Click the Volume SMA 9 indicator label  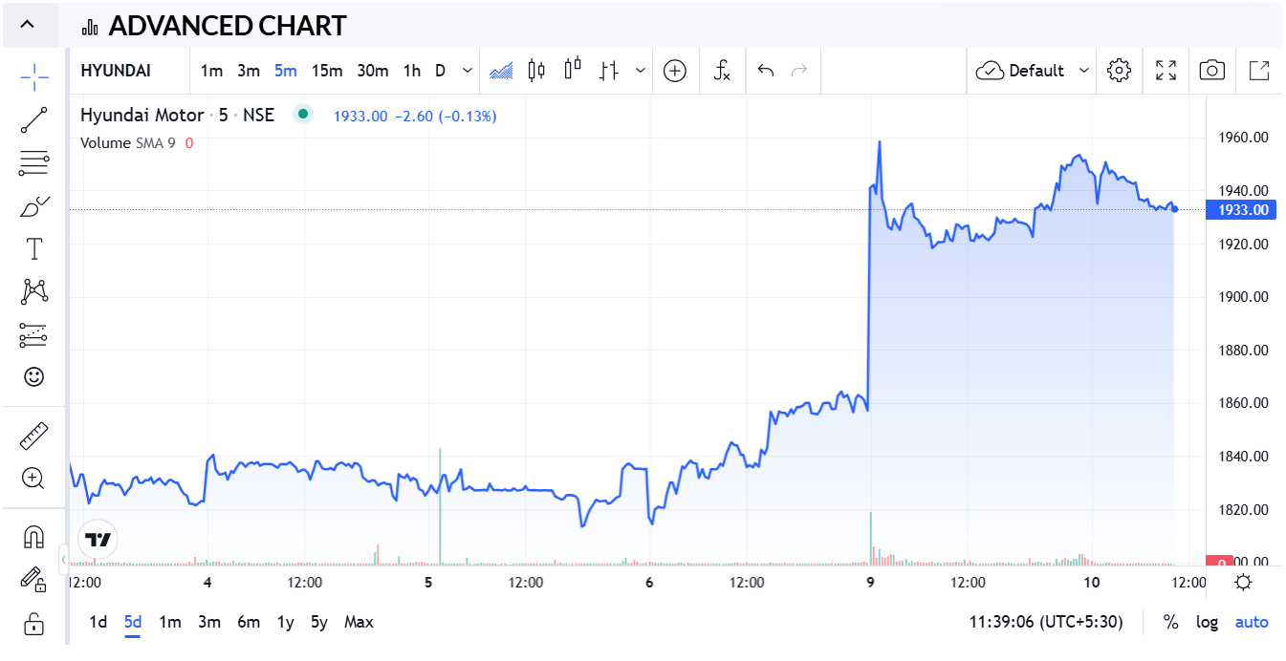point(128,143)
